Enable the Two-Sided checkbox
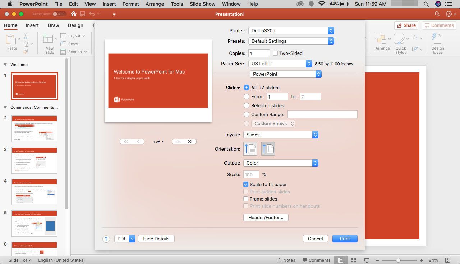This screenshot has width=460, height=264. [x=275, y=53]
